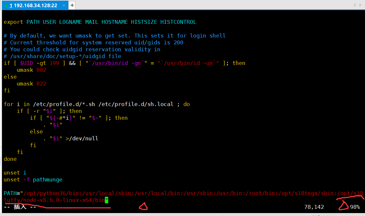This screenshot has width=365, height=216.
Task: Click the comment 'You could check uidgid reservation'
Action: (x=82, y=49)
